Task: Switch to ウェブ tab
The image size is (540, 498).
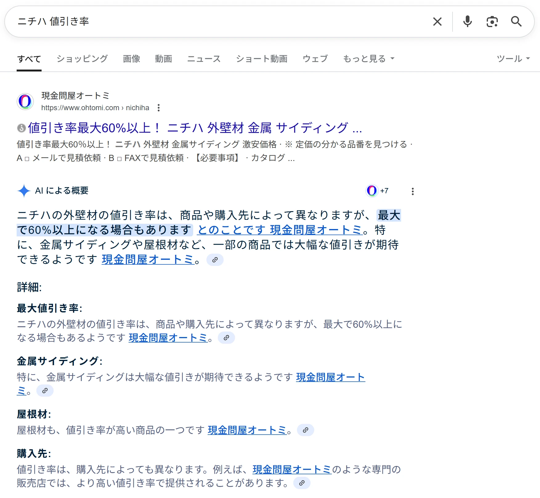Action: pos(315,59)
